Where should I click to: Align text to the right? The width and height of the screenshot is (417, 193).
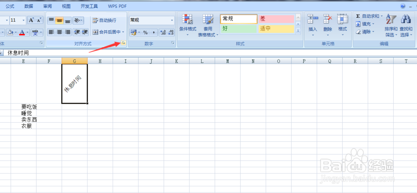pos(68,32)
